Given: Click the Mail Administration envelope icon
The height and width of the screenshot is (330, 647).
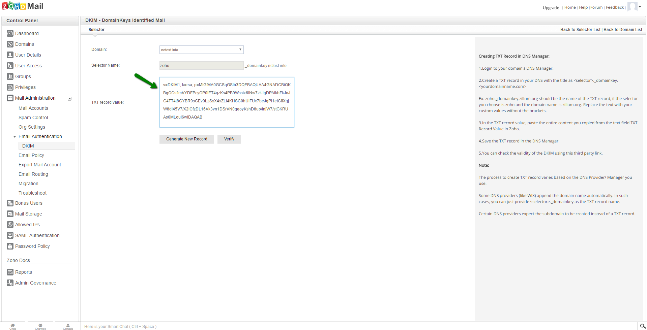Looking at the screenshot, I should click(x=10, y=98).
